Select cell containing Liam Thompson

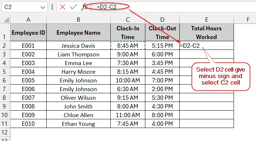point(78,54)
